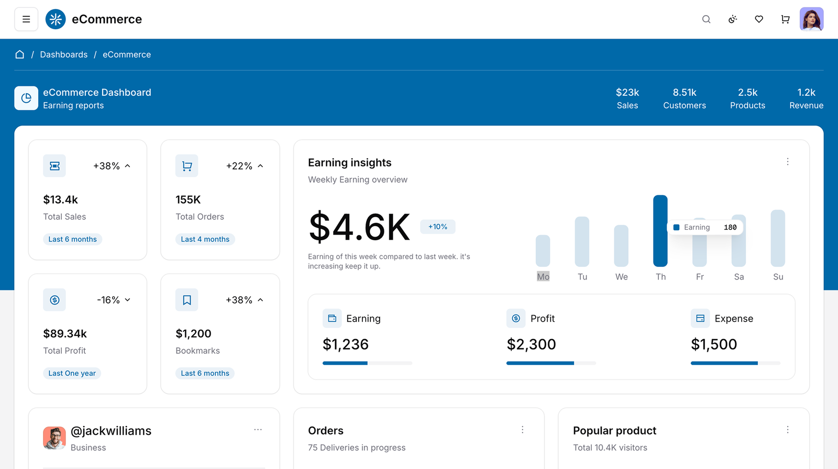The width and height of the screenshot is (838, 469).
Task: Click Last 6 months badge under Bookmarks
Action: pyautogui.click(x=205, y=373)
